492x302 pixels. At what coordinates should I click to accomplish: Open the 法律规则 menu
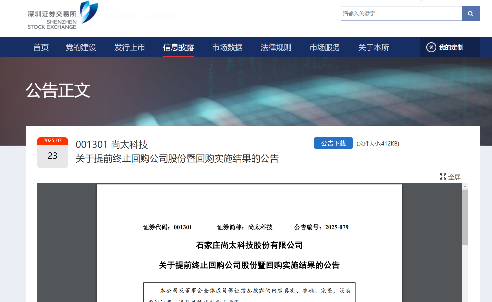pos(276,47)
